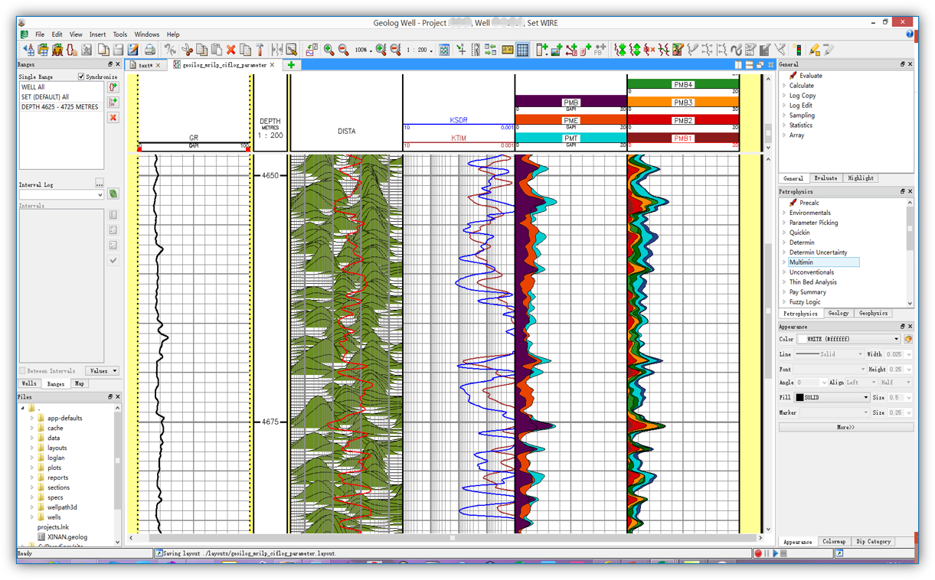The image size is (935, 580).
Task: Open the Interval Log combo box
Action: [61, 194]
